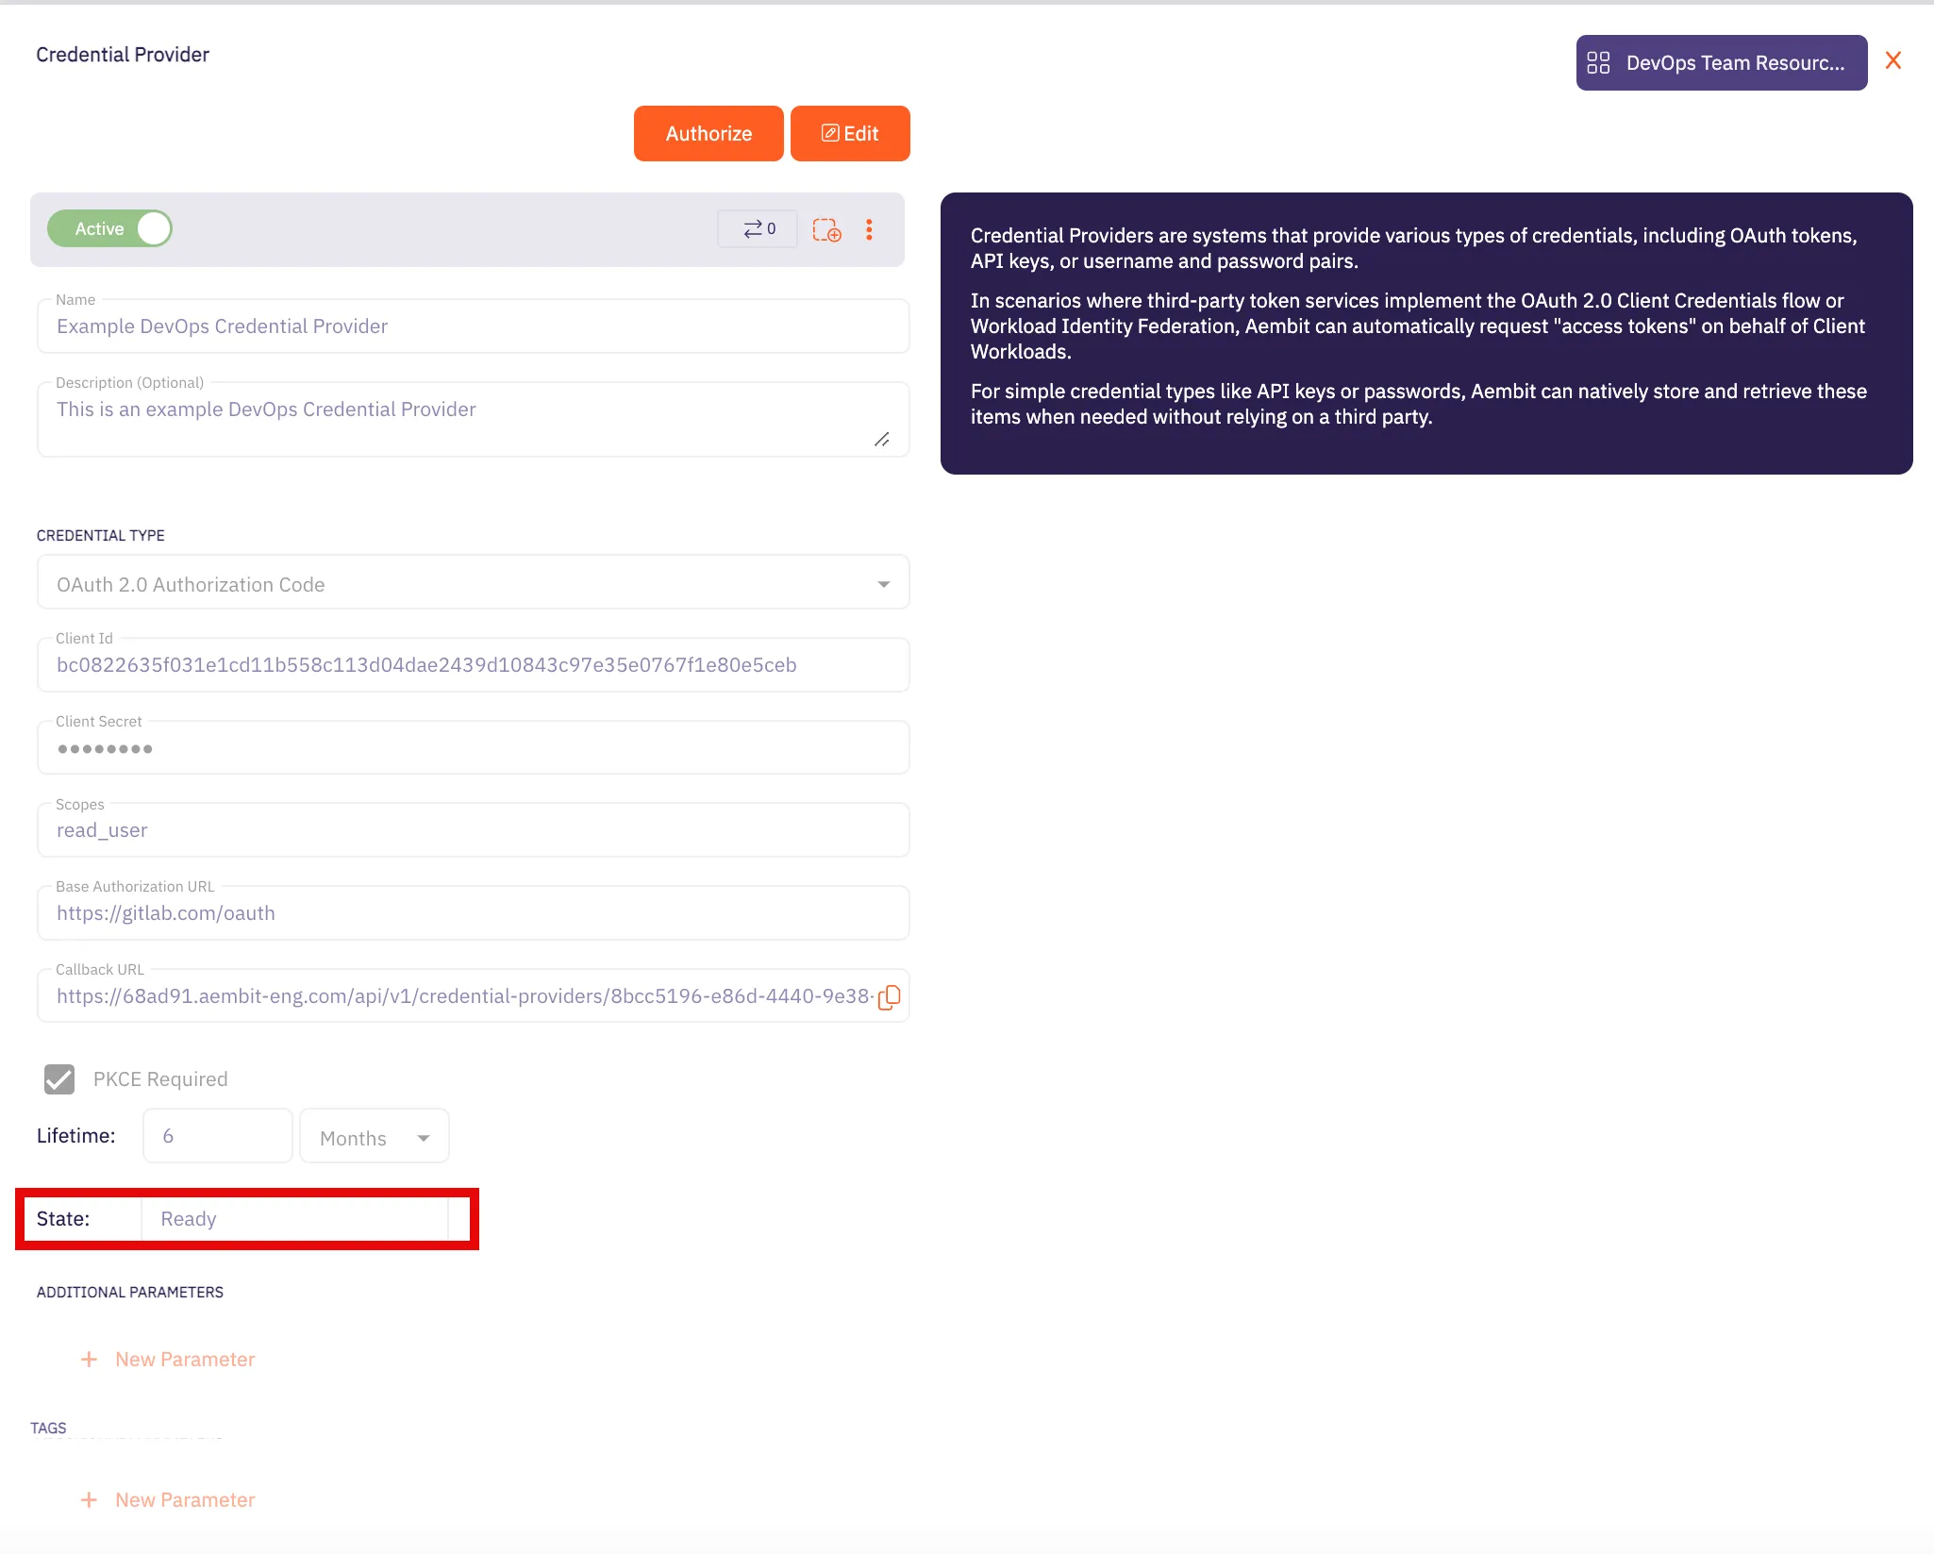Click New Parameter link under Tags

(185, 1499)
